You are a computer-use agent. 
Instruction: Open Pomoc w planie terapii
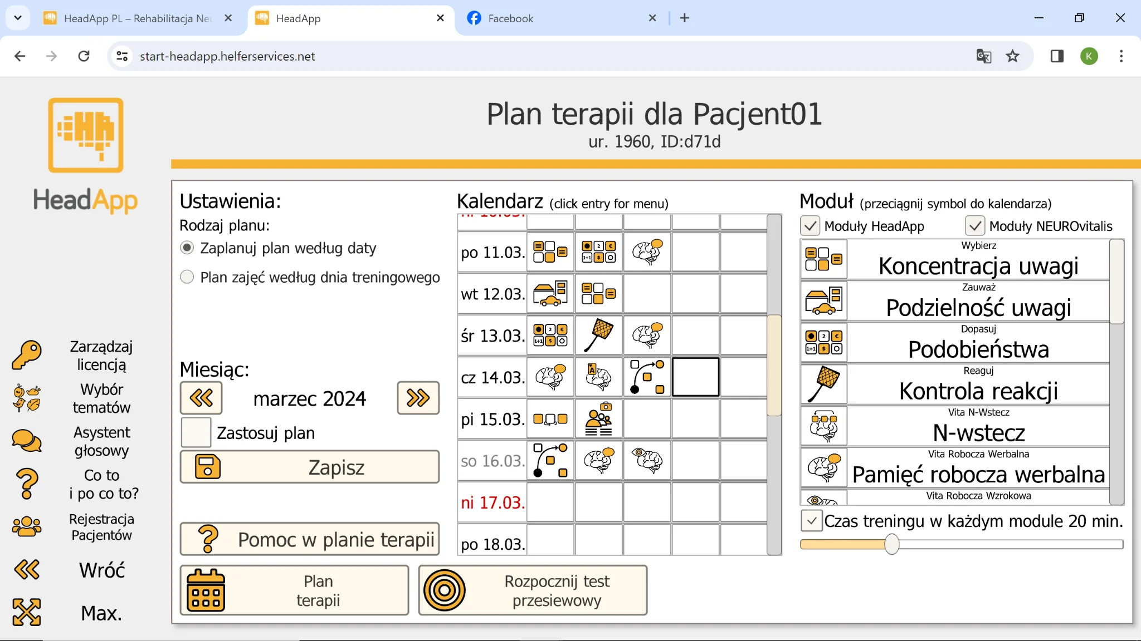[310, 539]
